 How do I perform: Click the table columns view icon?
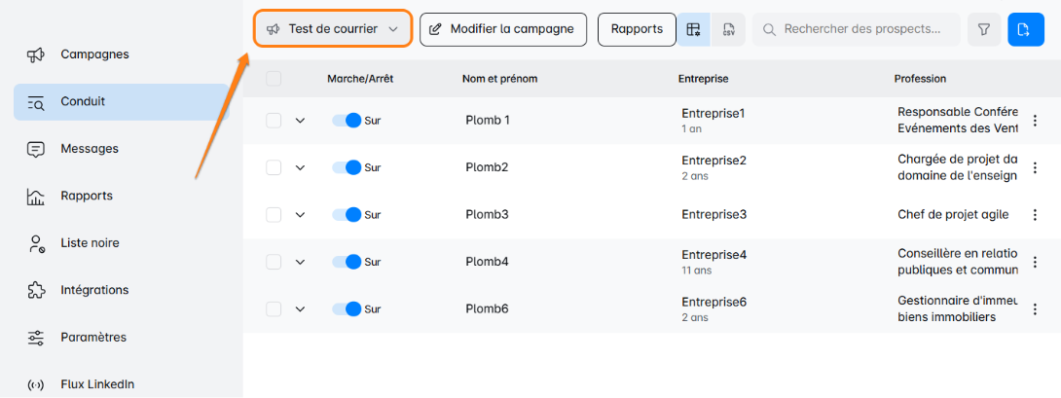693,29
